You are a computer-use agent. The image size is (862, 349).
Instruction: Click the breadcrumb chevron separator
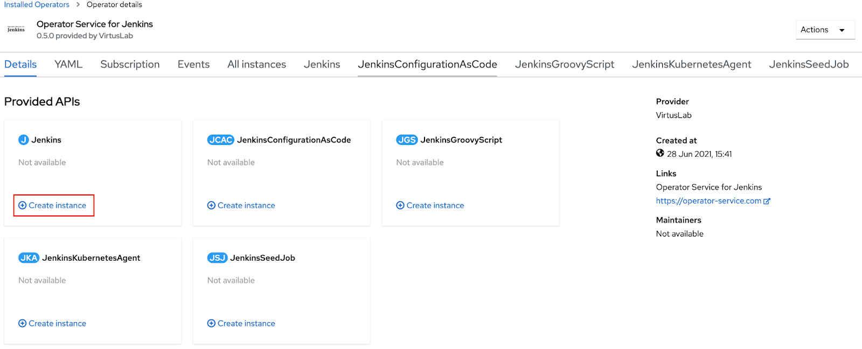tap(78, 4)
